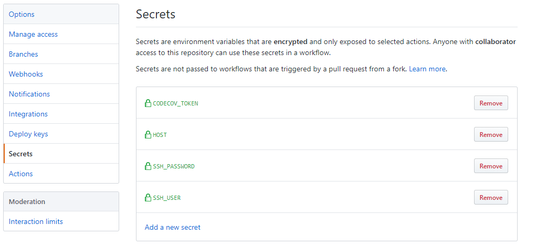Image resolution: width=536 pixels, height=246 pixels.
Task: Click the lock icon next to HOST
Action: click(148, 135)
